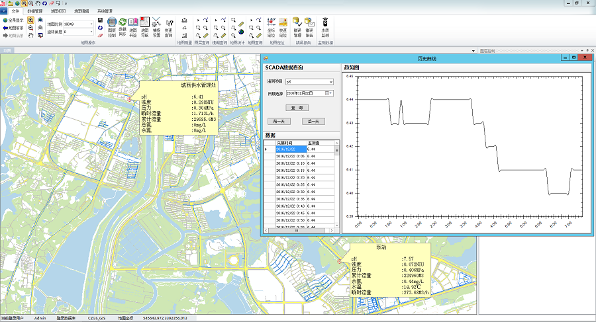Open the 地图导航 map navigation tool

[x=144, y=25]
